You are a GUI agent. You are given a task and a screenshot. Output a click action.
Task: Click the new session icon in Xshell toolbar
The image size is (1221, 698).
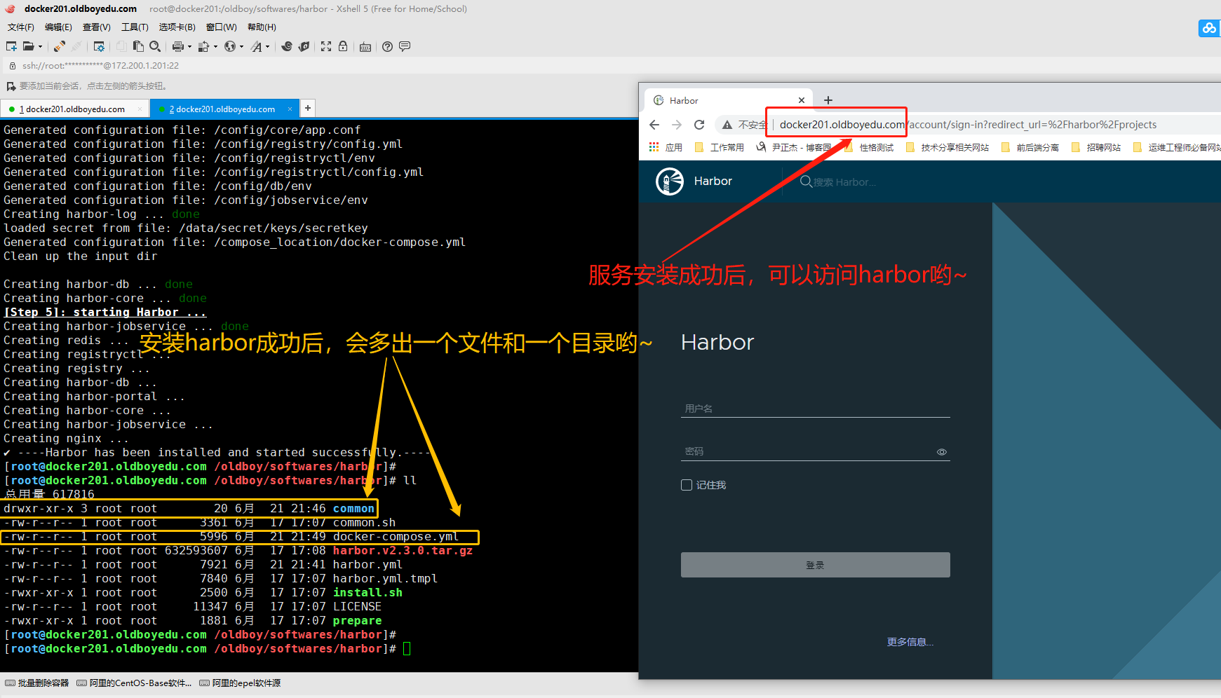[x=11, y=46]
